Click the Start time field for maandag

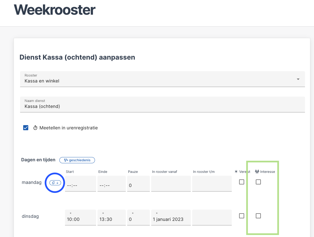coord(81,184)
